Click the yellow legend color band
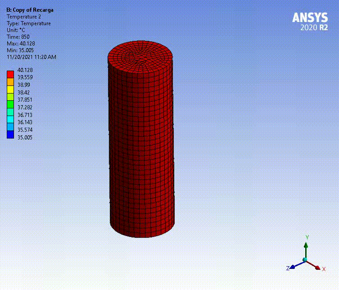Screen dimensions: 339x290 (x=10, y=90)
